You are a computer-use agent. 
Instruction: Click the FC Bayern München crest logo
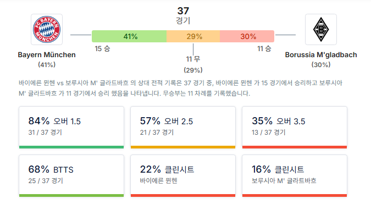point(47,29)
